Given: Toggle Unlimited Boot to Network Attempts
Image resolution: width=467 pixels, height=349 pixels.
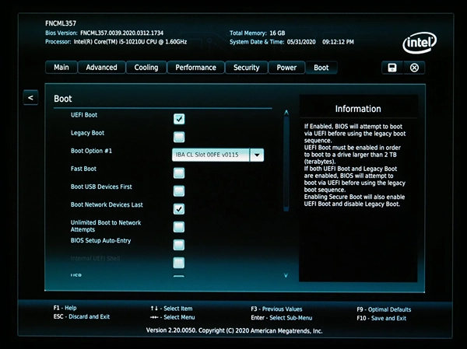Looking at the screenshot, I should (179, 227).
